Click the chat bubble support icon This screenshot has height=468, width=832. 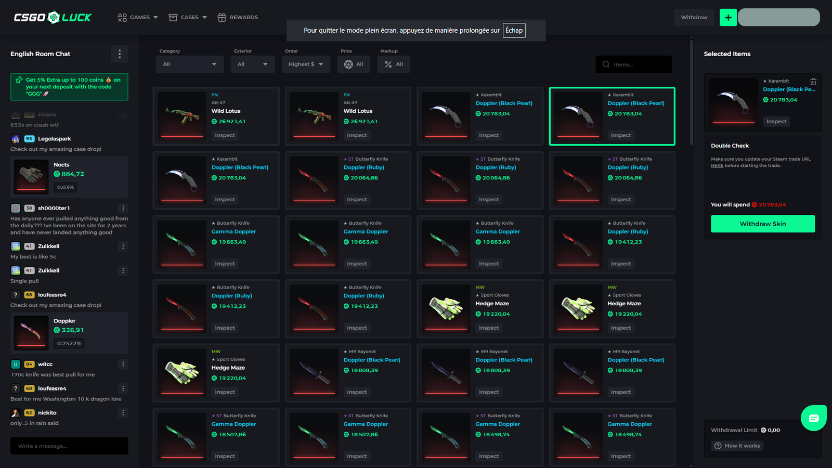(x=813, y=418)
